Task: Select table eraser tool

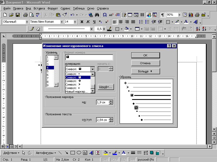Action: point(38,29)
